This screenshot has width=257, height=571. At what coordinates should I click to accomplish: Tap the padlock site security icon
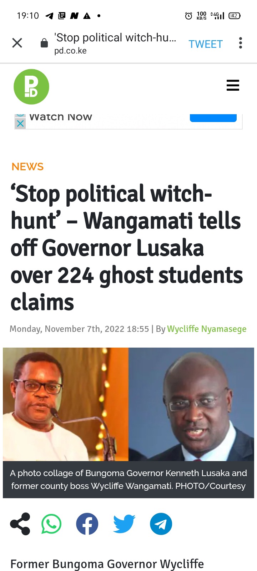44,43
